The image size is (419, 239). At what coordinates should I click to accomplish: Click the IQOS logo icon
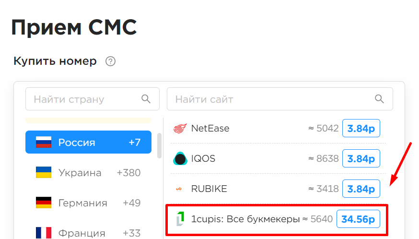tap(180, 158)
